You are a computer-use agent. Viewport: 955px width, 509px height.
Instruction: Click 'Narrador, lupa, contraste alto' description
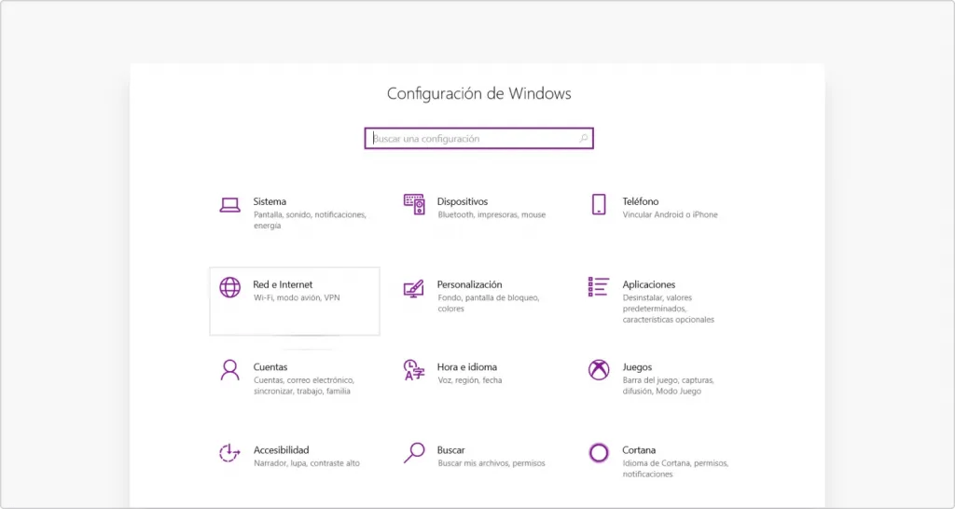coord(306,463)
